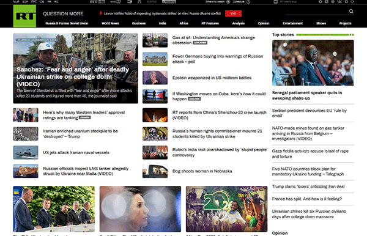Open Iranian enriched uranium stockpile article
This screenshot has width=367, height=236.
[80, 134]
